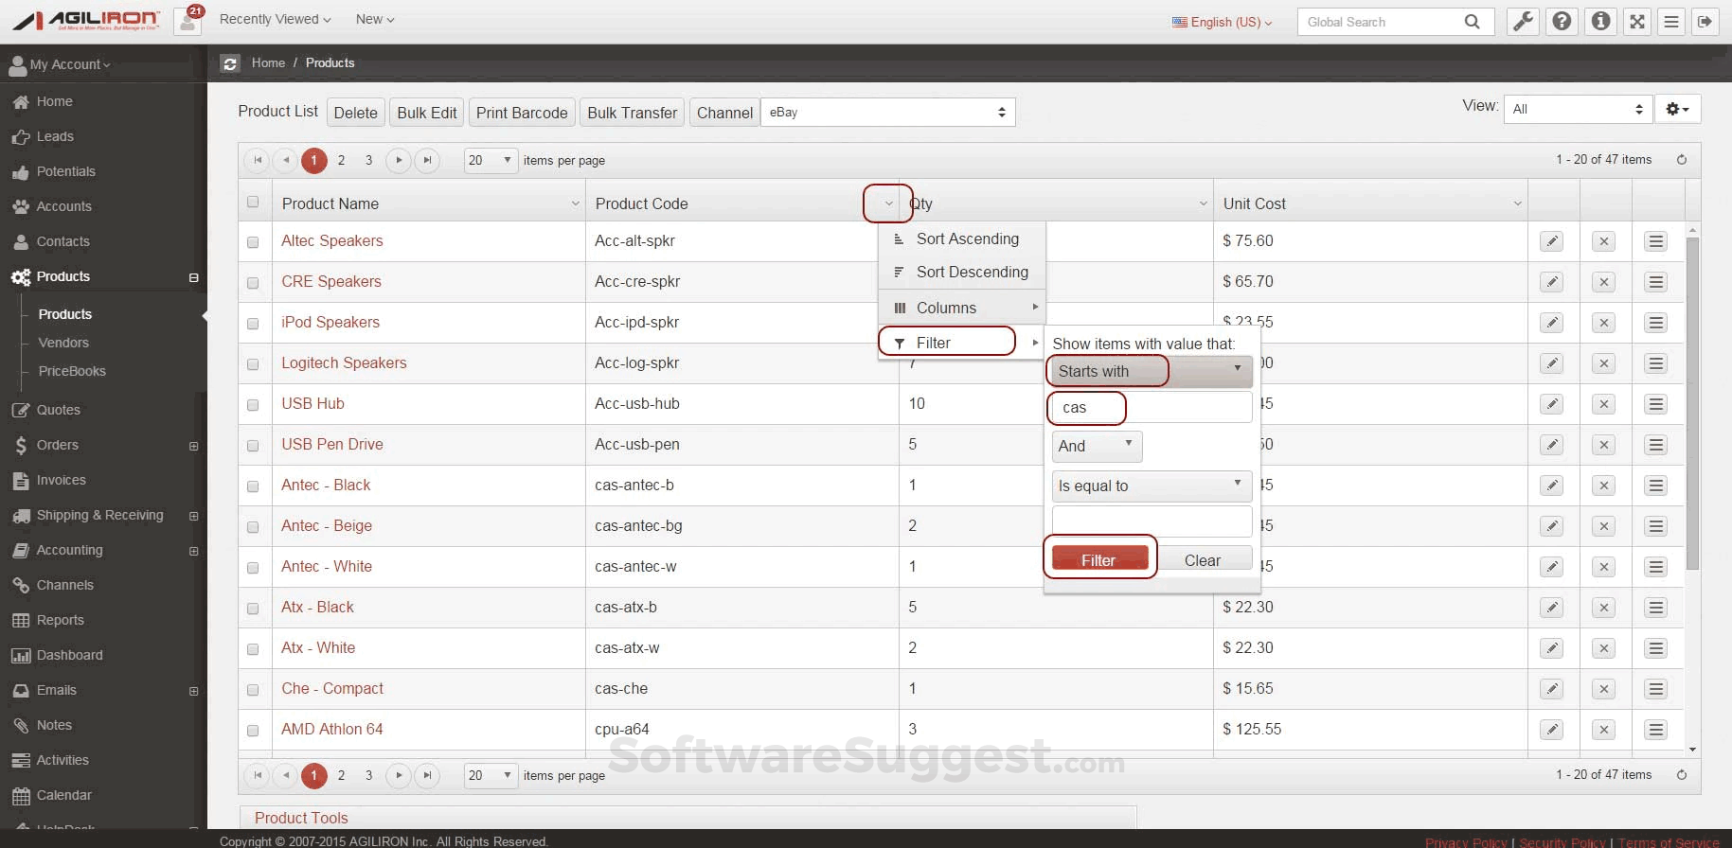Open the Columns submenu

(x=961, y=308)
